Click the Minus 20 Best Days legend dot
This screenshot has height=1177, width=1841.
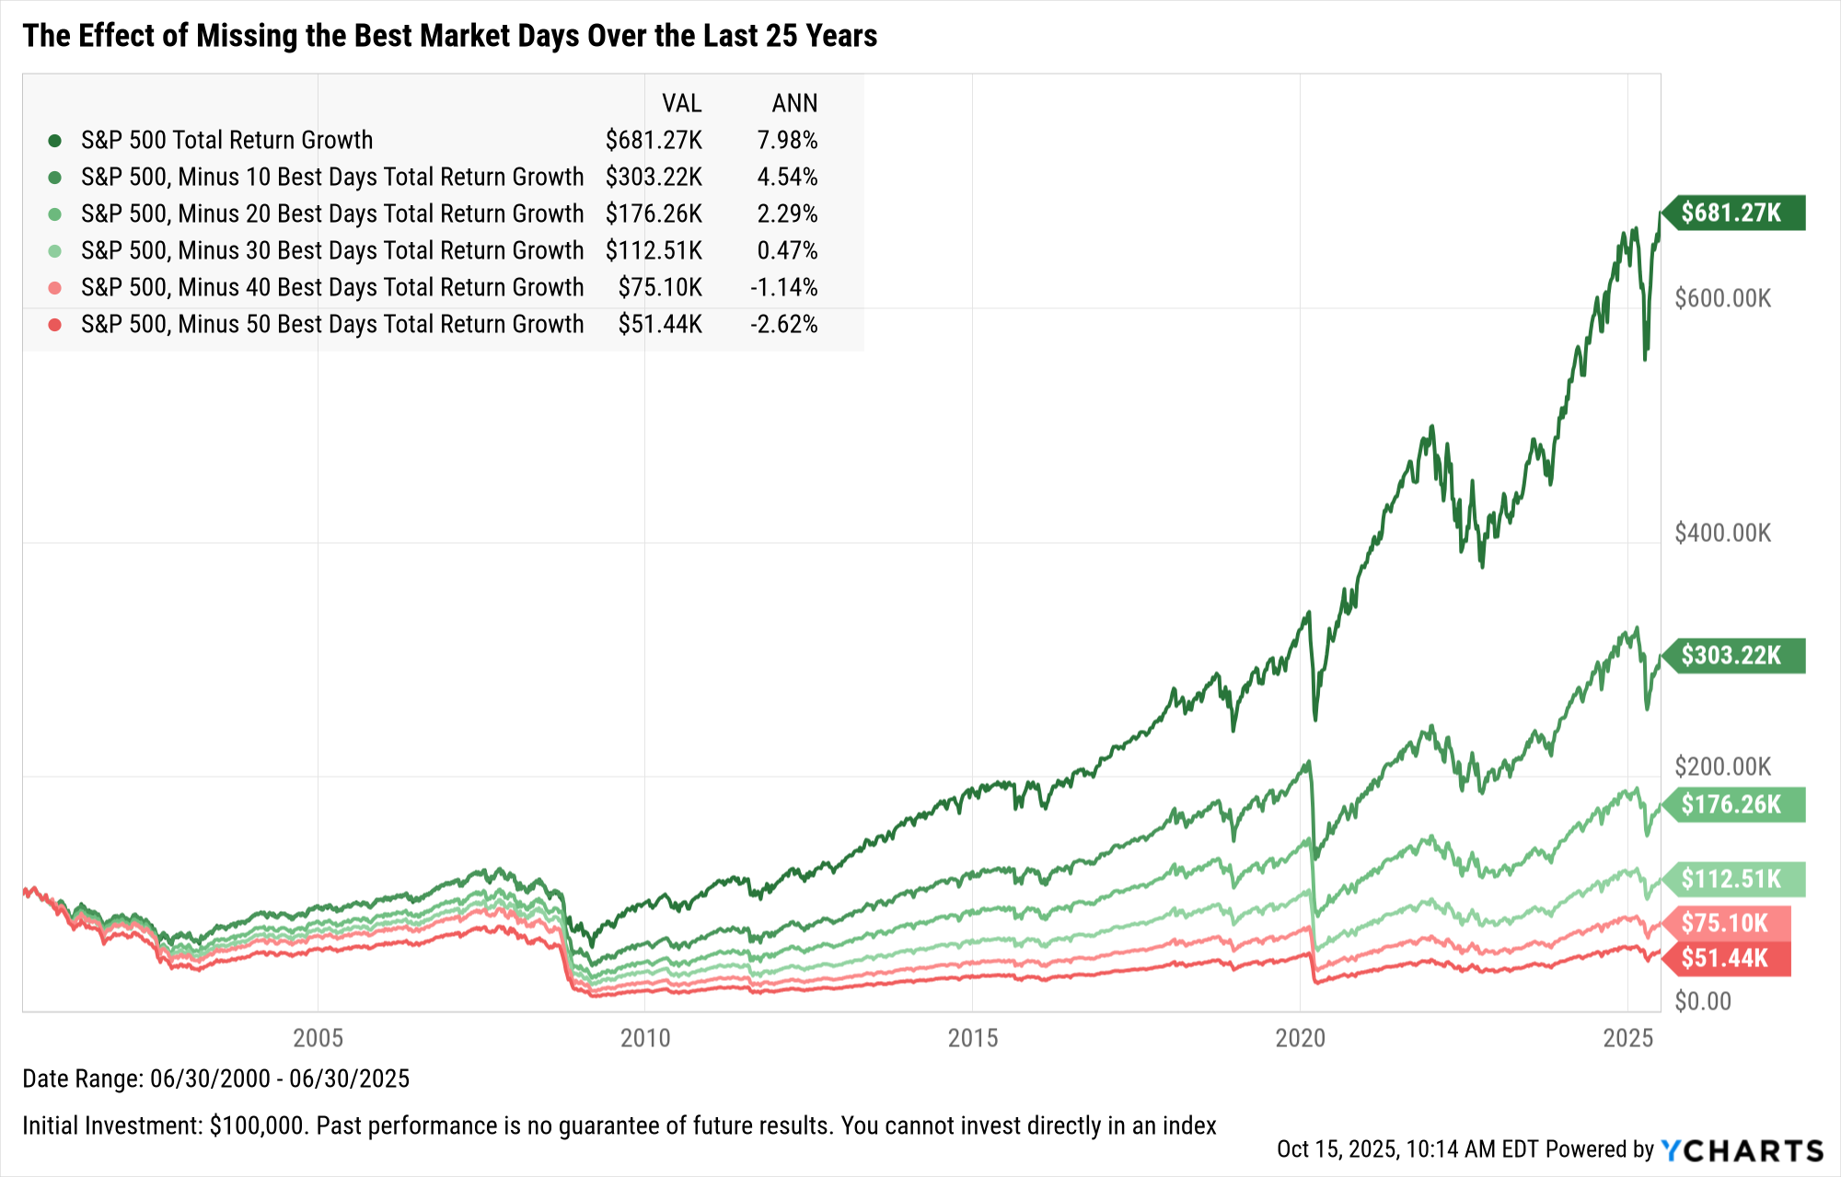tap(55, 214)
